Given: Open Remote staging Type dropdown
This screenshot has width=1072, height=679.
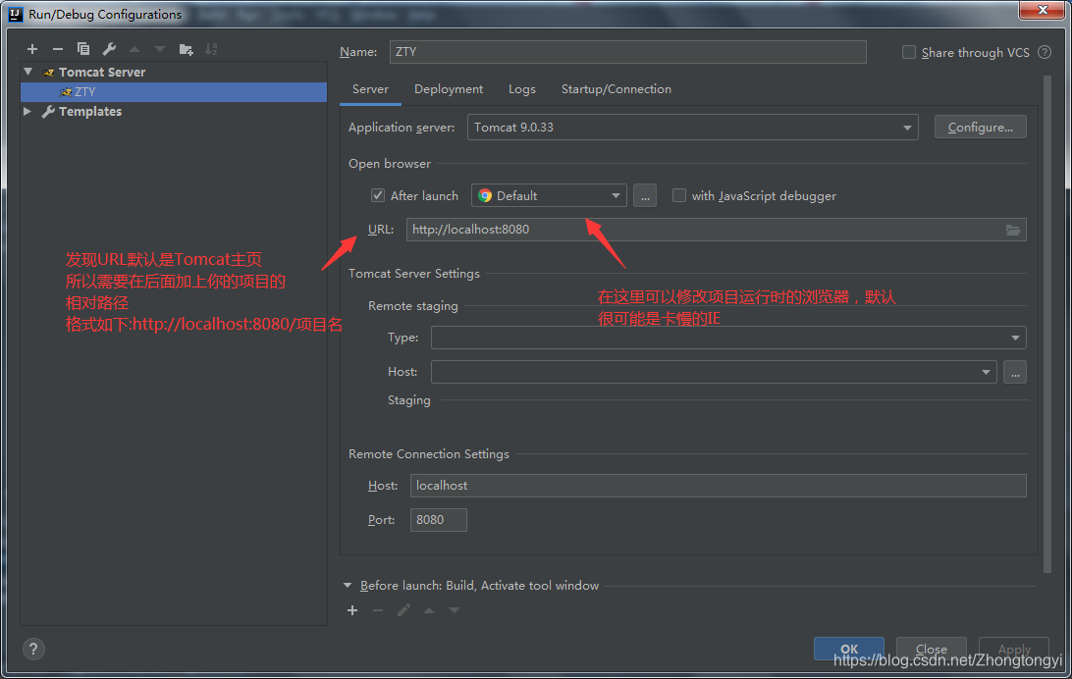Looking at the screenshot, I should pos(728,338).
